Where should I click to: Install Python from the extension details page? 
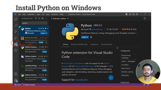[x=84, y=37]
